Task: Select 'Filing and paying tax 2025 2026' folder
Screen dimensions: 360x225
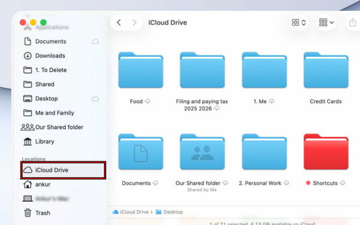Action: (202, 70)
